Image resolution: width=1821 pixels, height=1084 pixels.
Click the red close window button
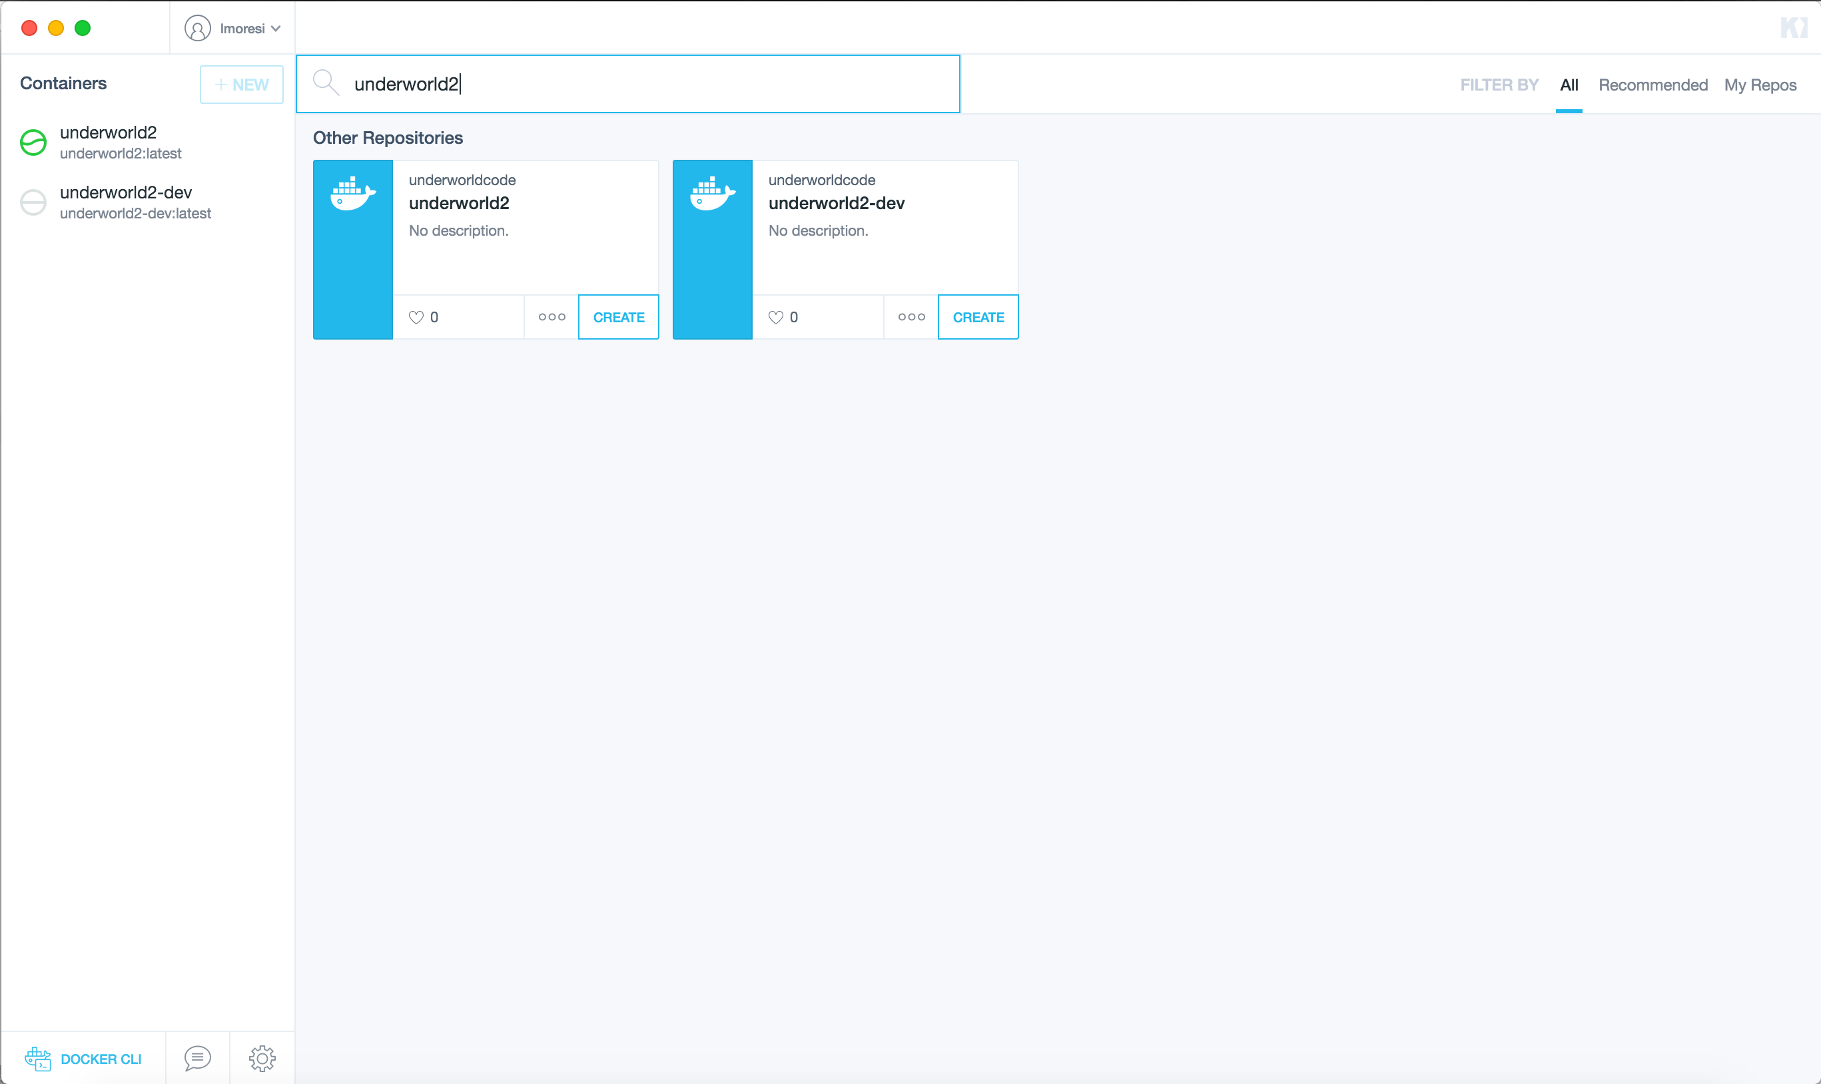(29, 28)
